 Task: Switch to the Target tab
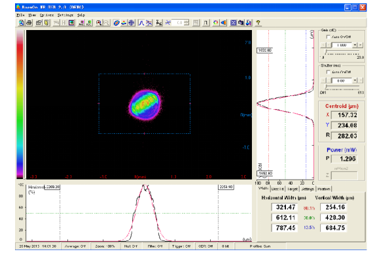pos(293,189)
